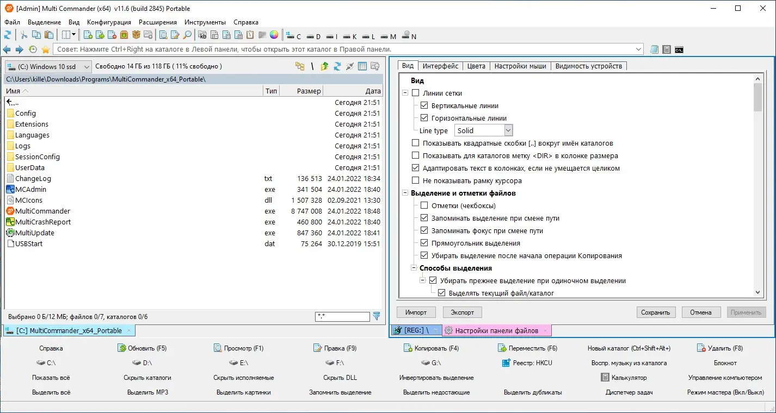The height and width of the screenshot is (413, 776).
Task: Open the colorful color-wheel toolbar icon
Action: (274, 35)
